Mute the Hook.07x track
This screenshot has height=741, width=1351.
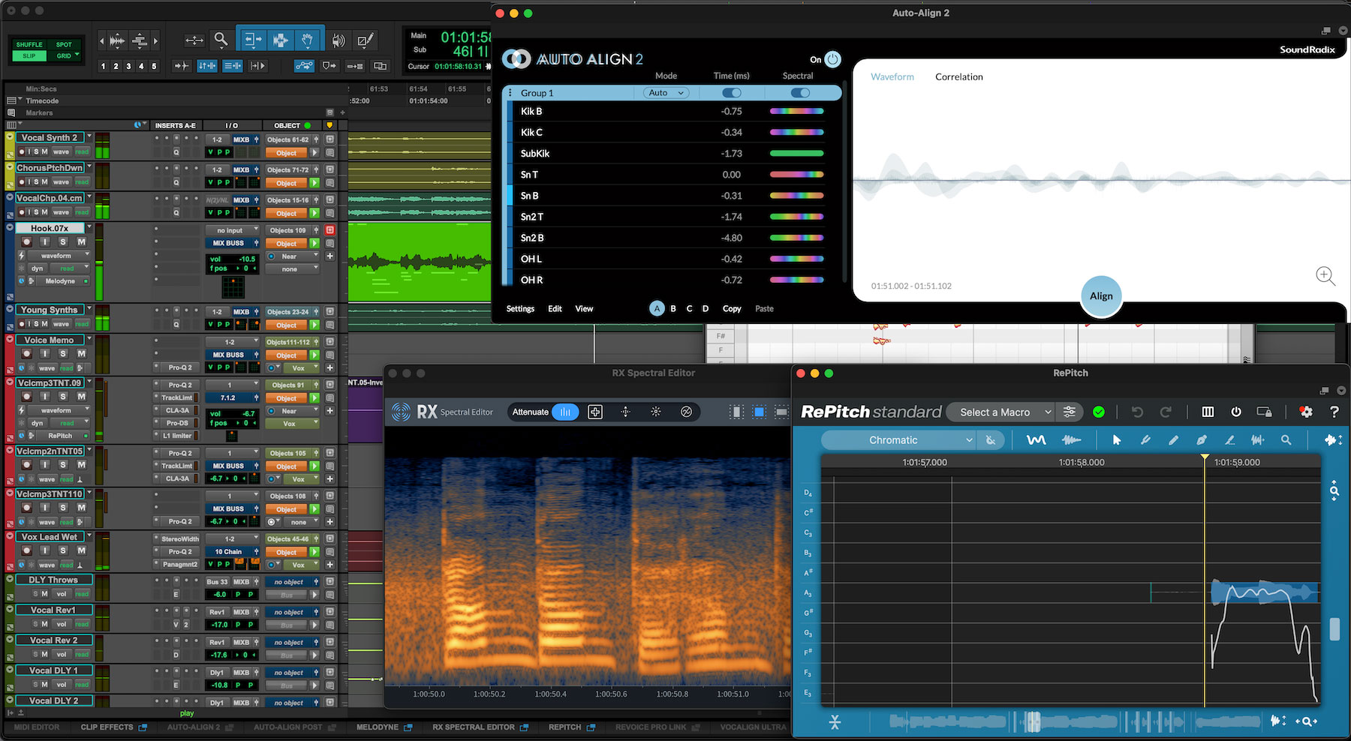coord(81,241)
